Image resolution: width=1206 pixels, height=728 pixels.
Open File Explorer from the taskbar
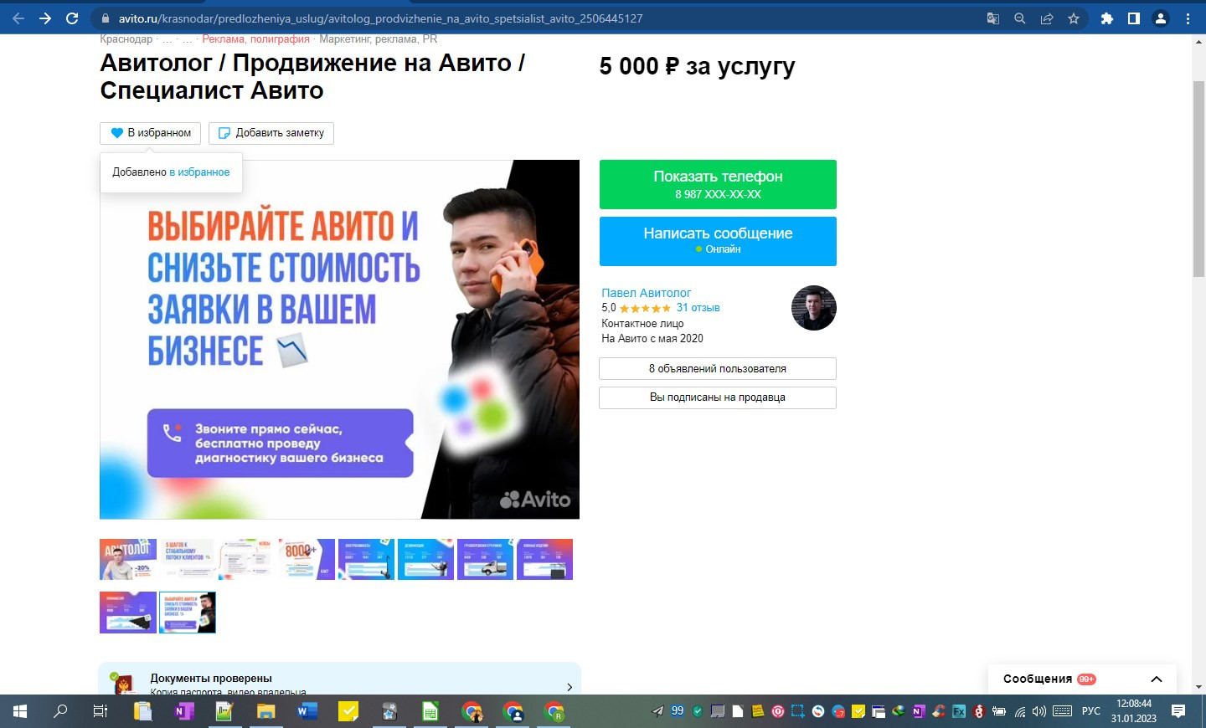[x=265, y=711]
